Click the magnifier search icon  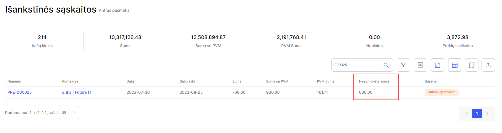coord(386,65)
